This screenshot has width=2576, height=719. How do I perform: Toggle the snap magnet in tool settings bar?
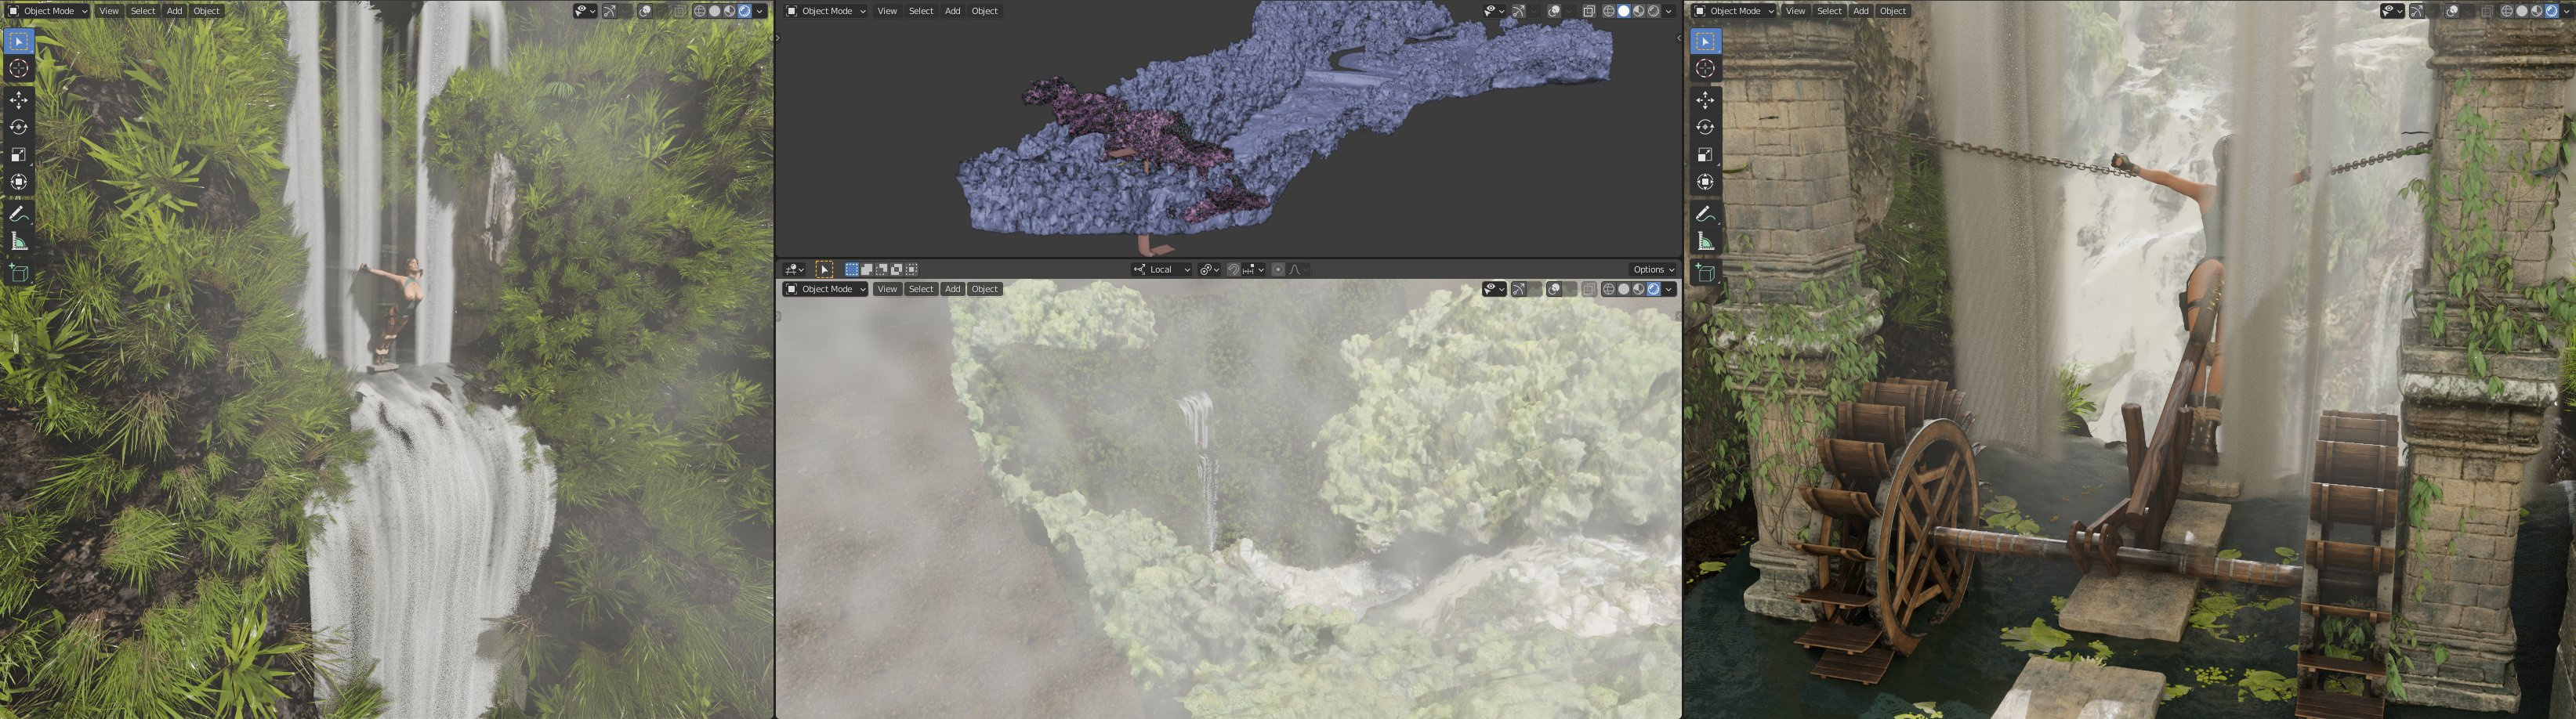point(1233,269)
